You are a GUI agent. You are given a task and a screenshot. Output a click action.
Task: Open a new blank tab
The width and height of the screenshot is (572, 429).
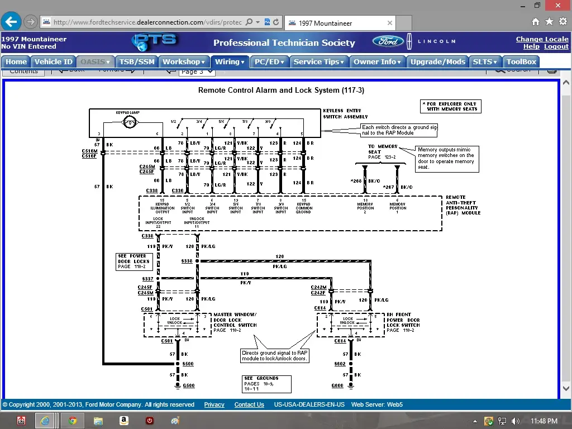click(404, 23)
